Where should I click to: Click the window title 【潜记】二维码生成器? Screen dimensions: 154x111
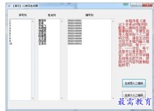25,6
